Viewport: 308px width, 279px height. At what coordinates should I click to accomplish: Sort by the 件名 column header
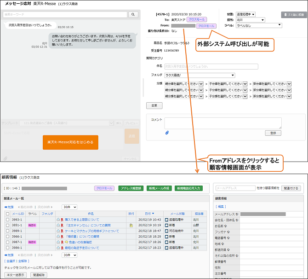point(91,214)
